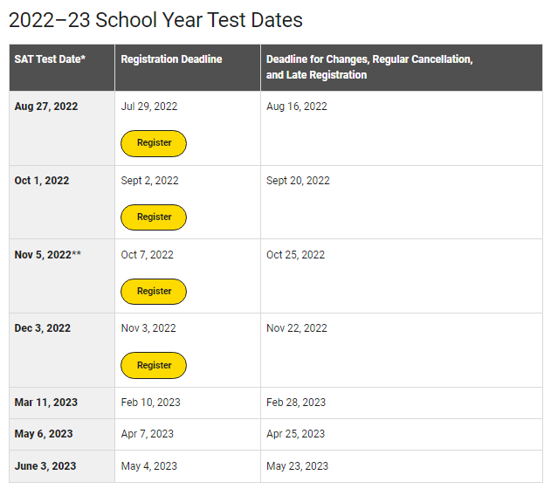This screenshot has height=489, width=551.
Task: Click the Oct 1, 2022 test date
Action: coord(42,181)
